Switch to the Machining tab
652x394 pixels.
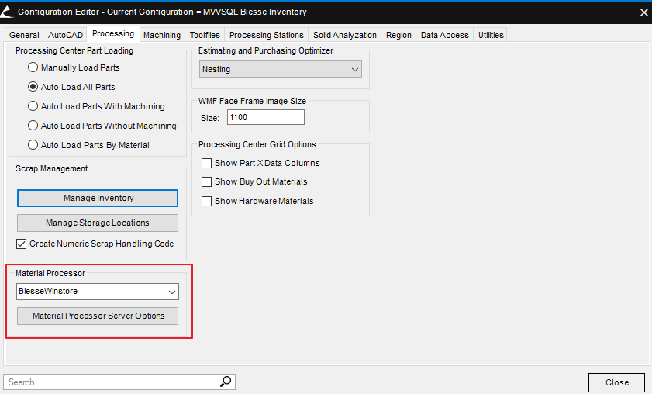(162, 35)
